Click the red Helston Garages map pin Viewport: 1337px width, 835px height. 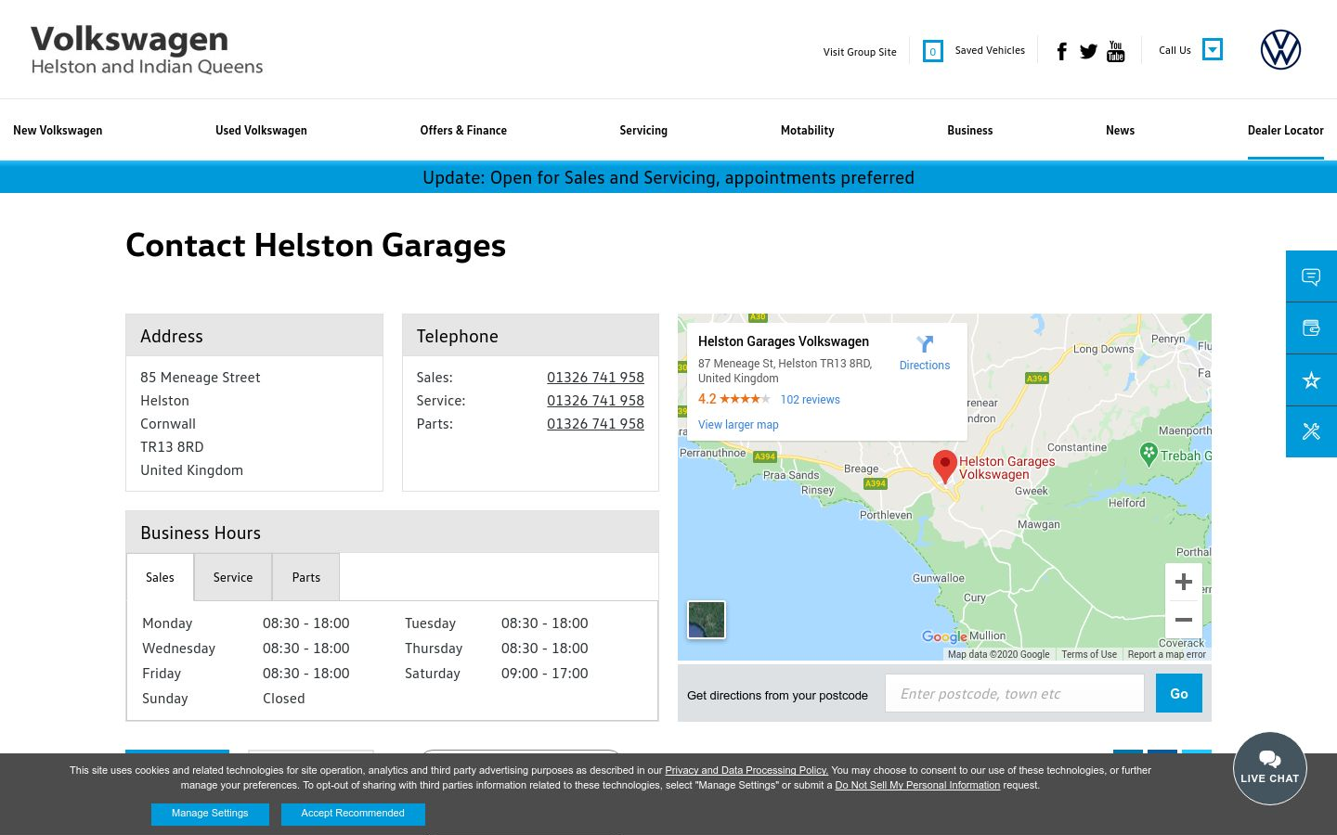tap(945, 467)
